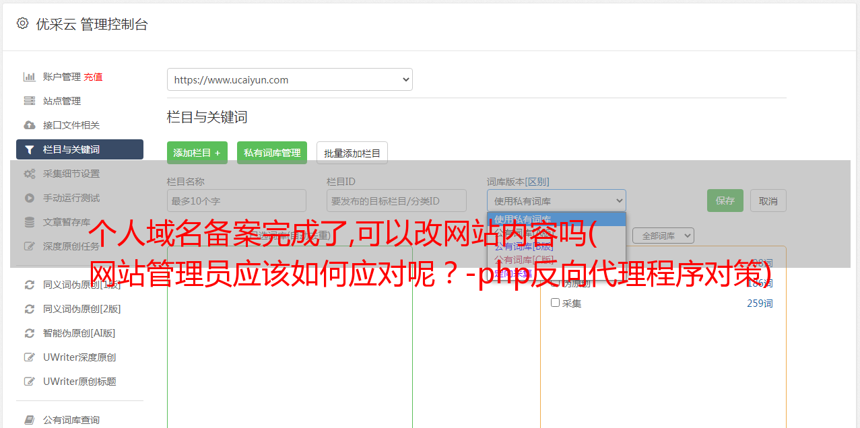
Task: Open the 全部词库 filter dropdown
Action: point(663,236)
